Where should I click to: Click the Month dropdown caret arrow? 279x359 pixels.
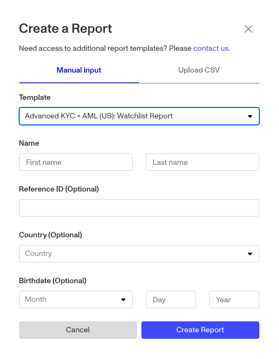click(123, 300)
